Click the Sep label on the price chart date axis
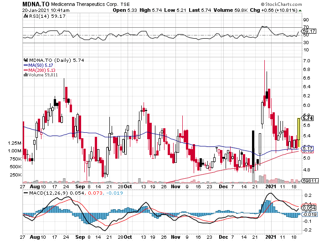Screen dimensions: 319x241 (x=80, y=186)
